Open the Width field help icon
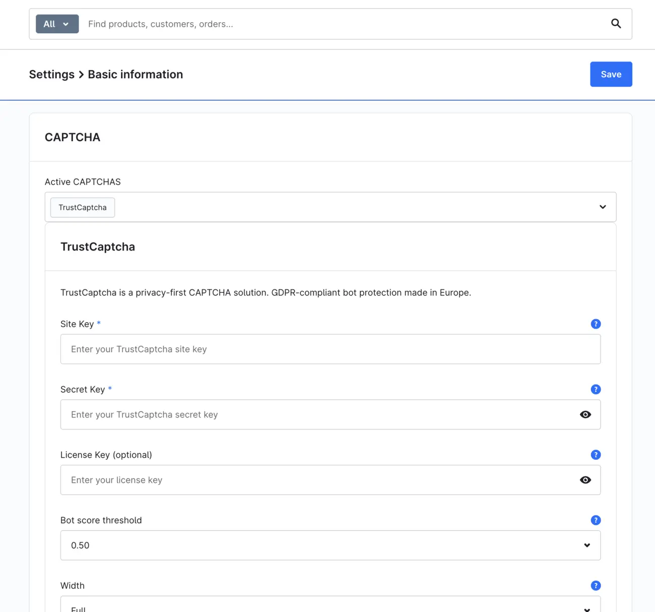The height and width of the screenshot is (612, 655). 596,585
